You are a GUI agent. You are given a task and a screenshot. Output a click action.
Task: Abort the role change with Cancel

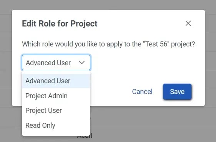[142, 92]
